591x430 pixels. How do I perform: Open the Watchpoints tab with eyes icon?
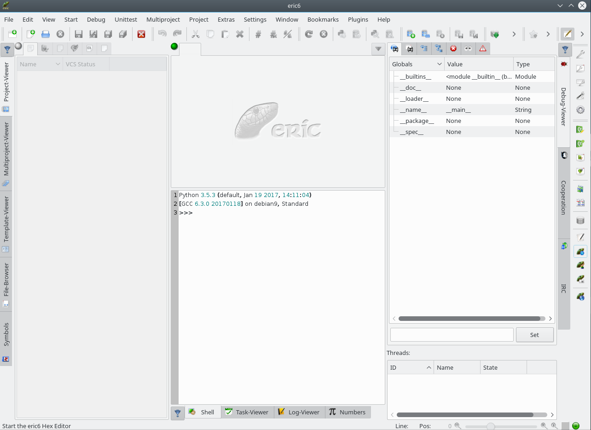point(468,49)
